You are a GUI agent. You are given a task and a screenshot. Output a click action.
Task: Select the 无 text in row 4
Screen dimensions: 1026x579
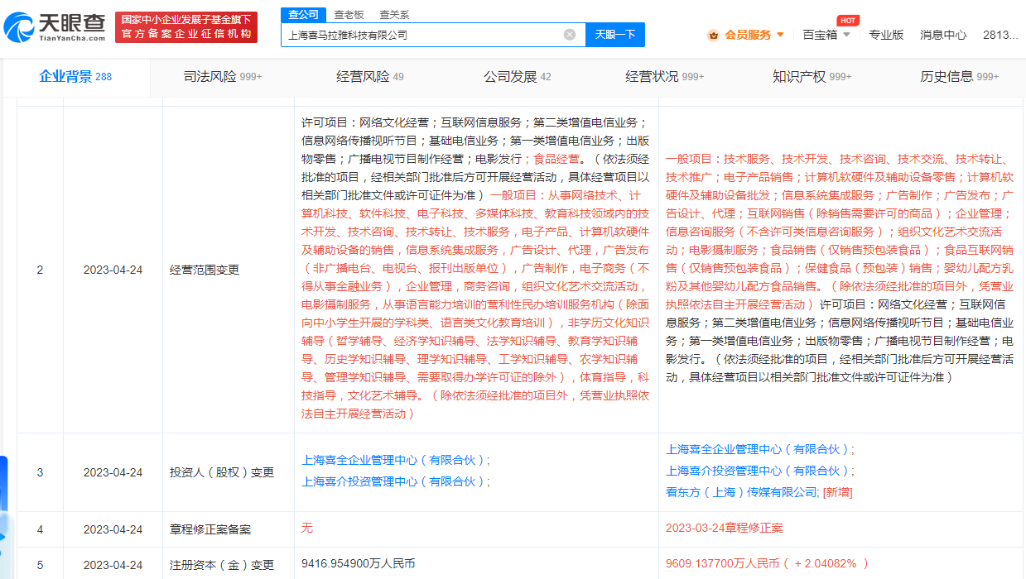(307, 528)
